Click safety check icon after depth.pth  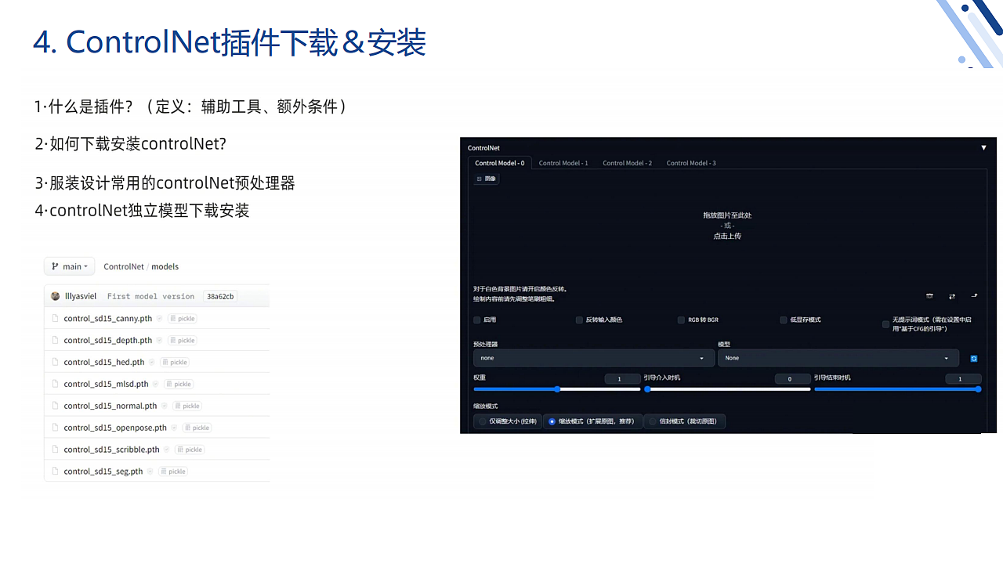(159, 340)
